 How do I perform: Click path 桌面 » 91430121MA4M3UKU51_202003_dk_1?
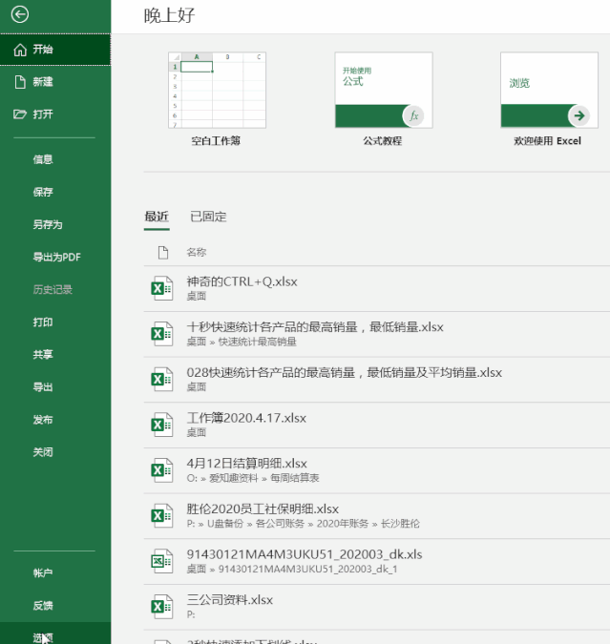coord(292,570)
